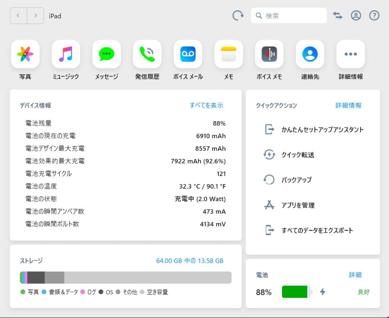Open 詳細情報 for more sections
The width and height of the screenshot is (389, 318).
tap(350, 54)
